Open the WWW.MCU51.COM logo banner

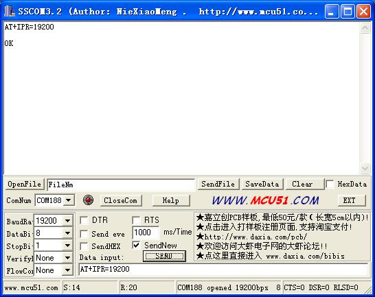tap(265, 200)
